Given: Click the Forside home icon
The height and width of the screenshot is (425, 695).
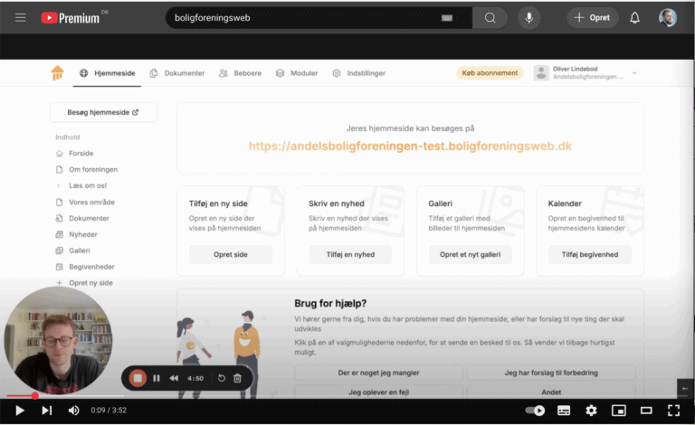Looking at the screenshot, I should coord(60,153).
